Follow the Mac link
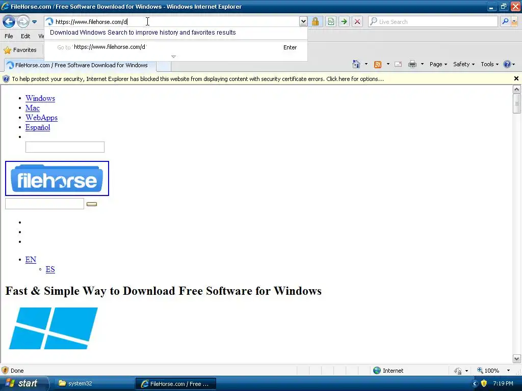The image size is (522, 391). tap(32, 108)
